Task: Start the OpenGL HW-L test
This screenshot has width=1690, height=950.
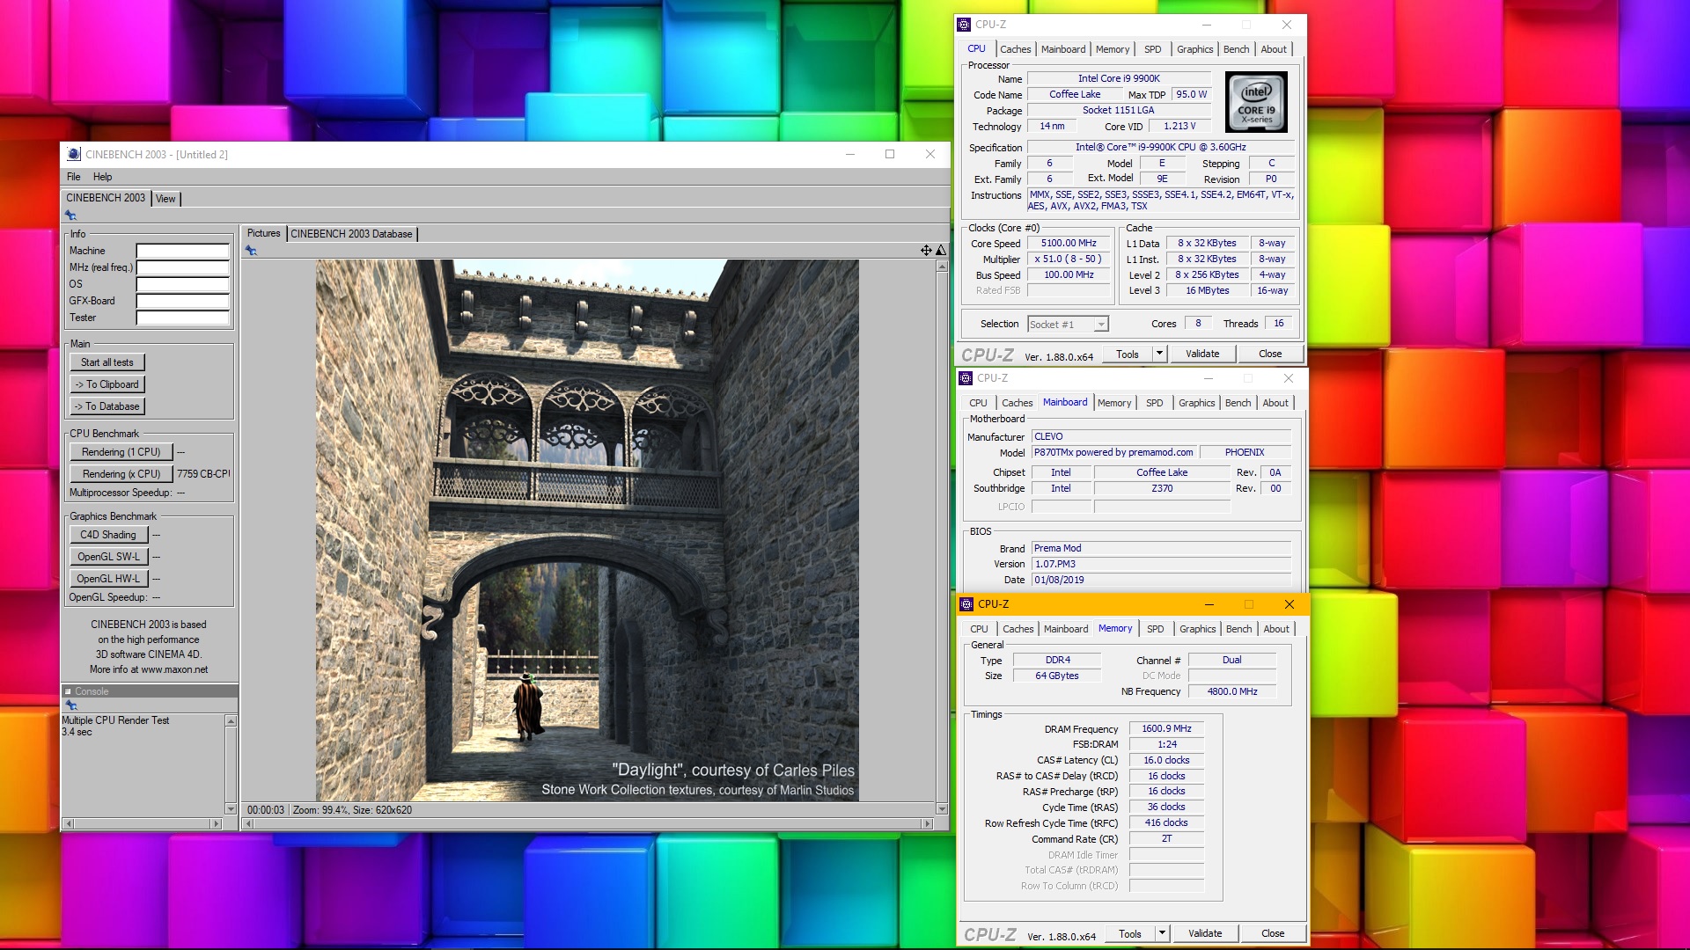Action: tap(108, 579)
